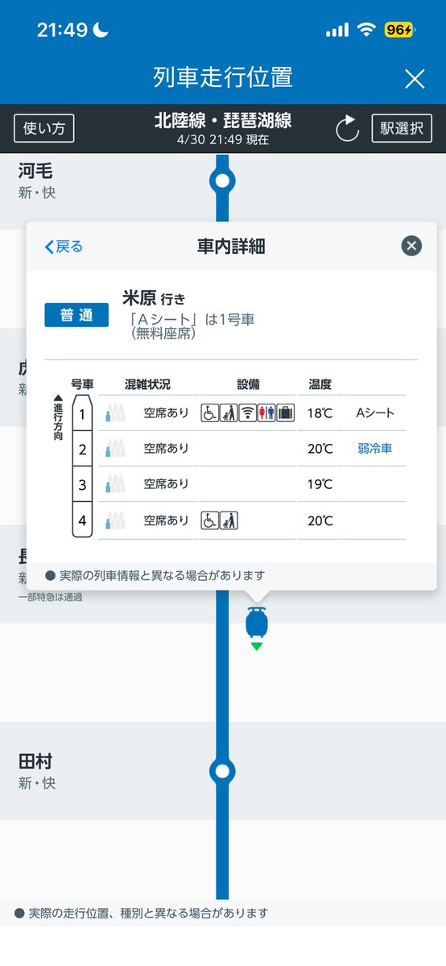Viewport: 446px width, 966px height.
Task: Tap the moon Focus icon in status bar
Action: tap(101, 30)
